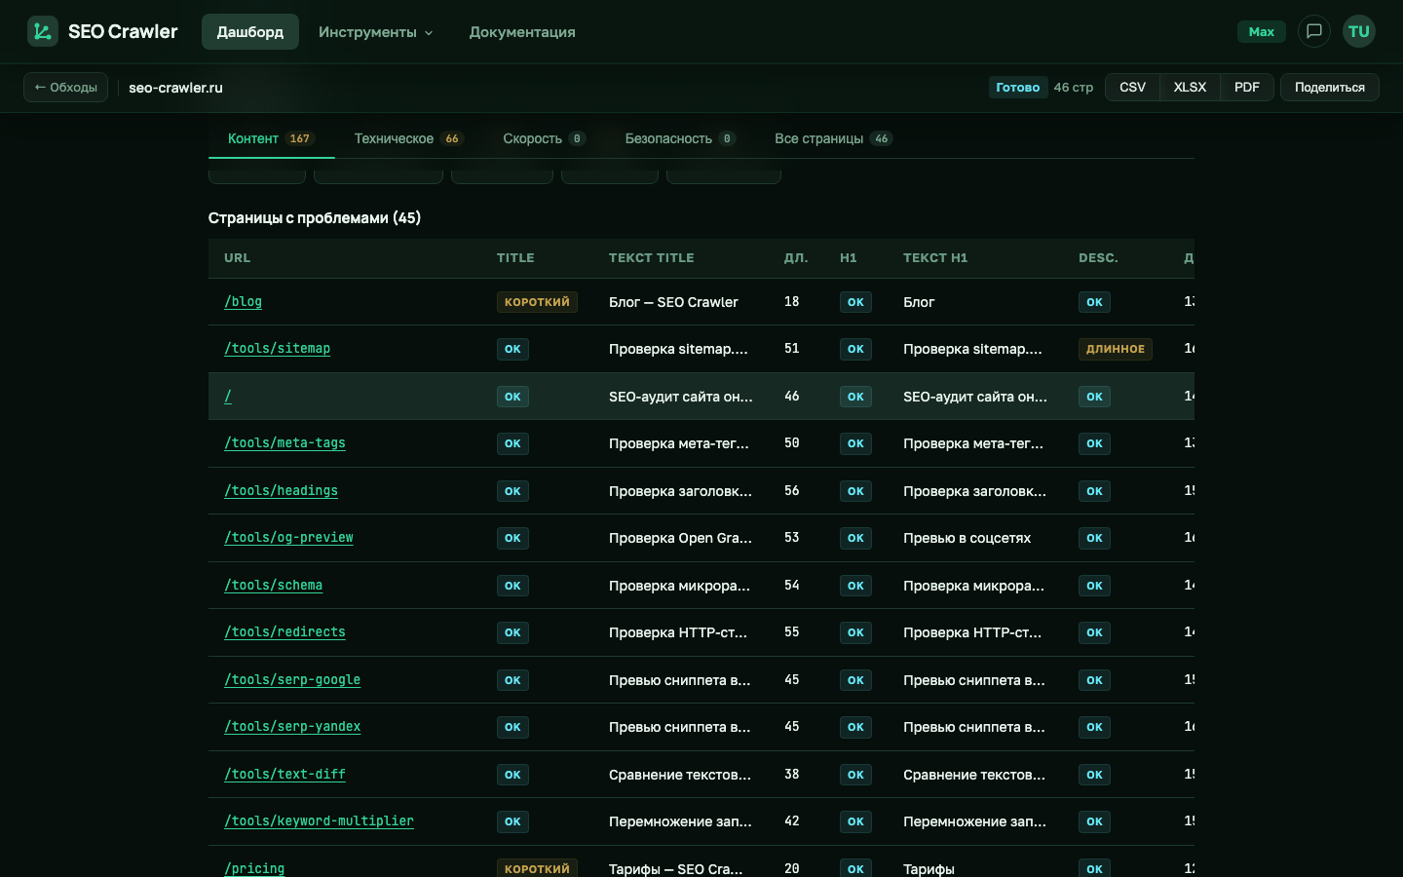Click the Страницы с проблемами (45) heading
Image resolution: width=1403 pixels, height=877 pixels.
click(315, 218)
